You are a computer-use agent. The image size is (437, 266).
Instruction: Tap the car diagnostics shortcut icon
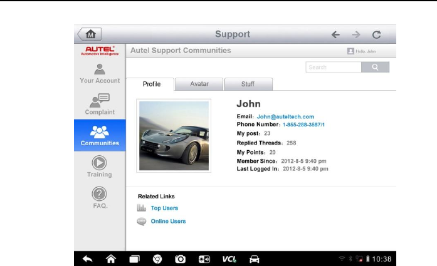coord(254,259)
